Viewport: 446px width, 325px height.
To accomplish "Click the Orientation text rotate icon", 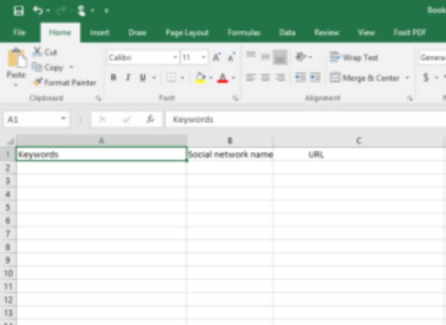I will pos(301,57).
